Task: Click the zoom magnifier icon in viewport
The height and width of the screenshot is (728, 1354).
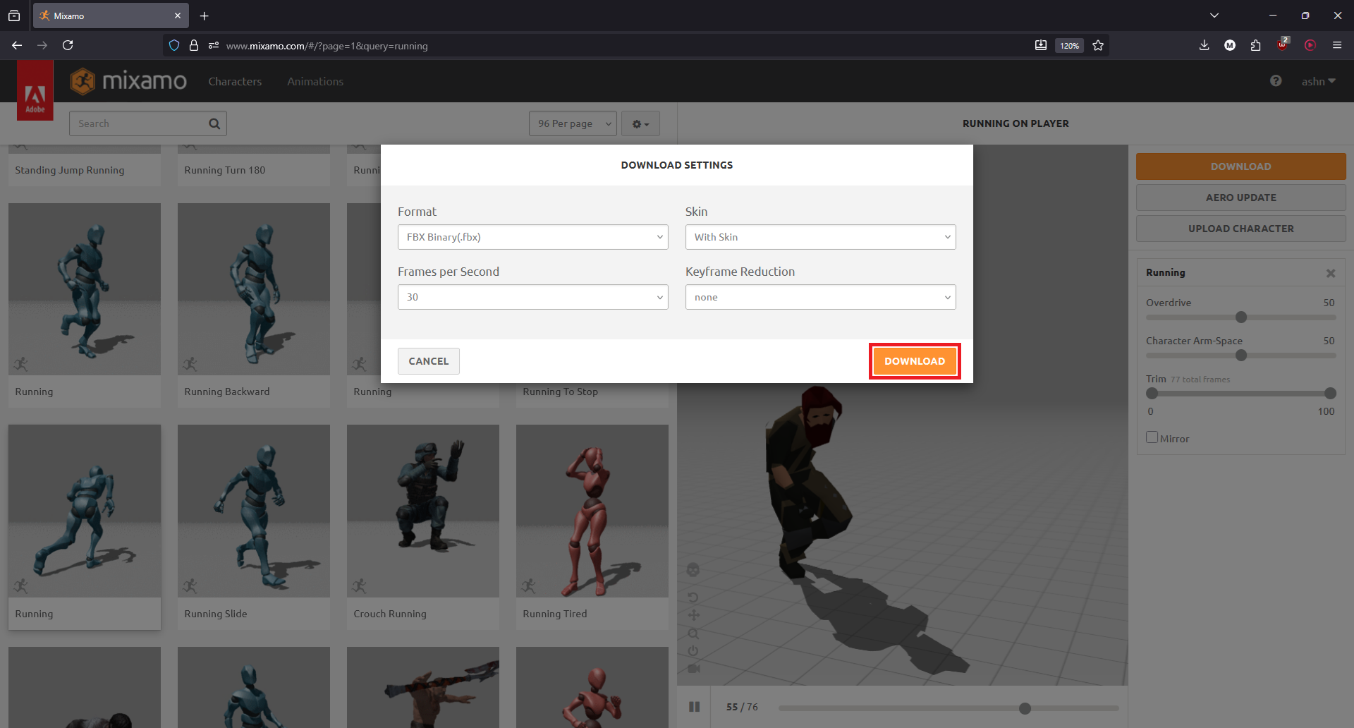Action: 693,633
